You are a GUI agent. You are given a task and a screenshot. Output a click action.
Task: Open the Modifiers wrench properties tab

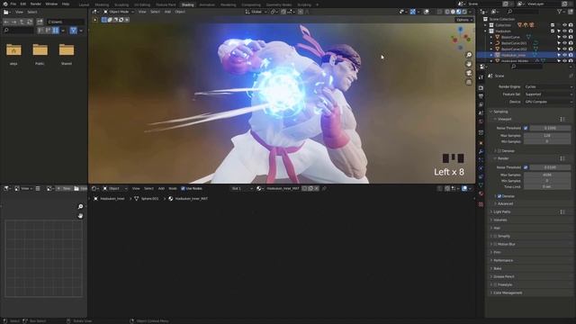pyautogui.click(x=481, y=151)
